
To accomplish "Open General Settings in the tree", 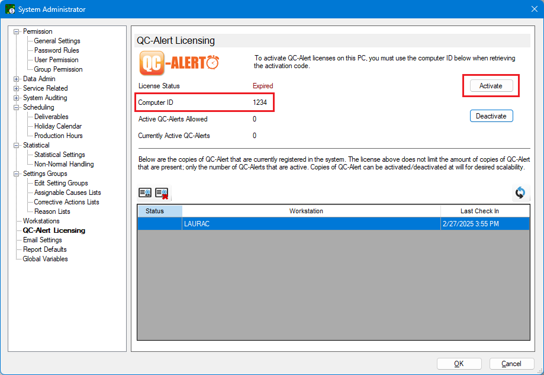I will tap(57, 41).
